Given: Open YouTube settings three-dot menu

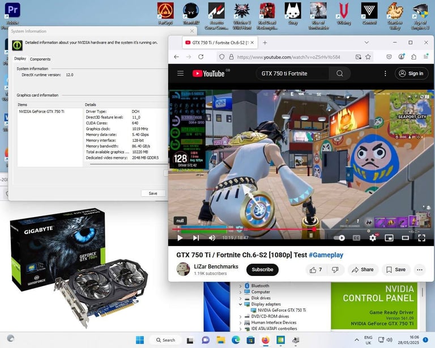Looking at the screenshot, I should [x=385, y=73].
